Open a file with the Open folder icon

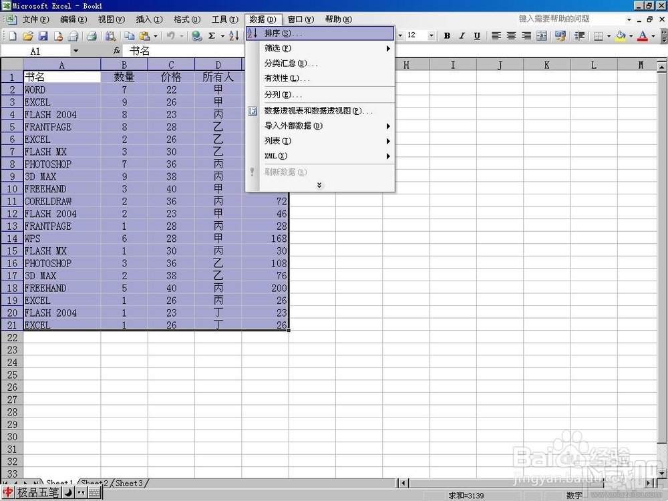[x=29, y=35]
